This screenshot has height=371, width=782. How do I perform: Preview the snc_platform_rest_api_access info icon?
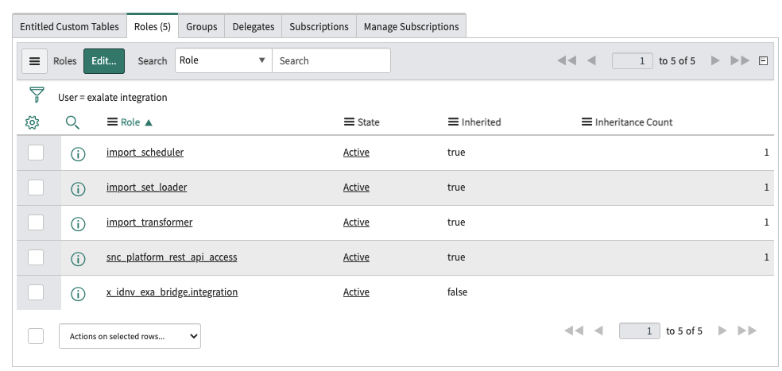pos(78,258)
